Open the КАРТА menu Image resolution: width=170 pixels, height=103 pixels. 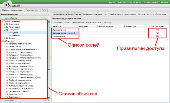(112, 2)
